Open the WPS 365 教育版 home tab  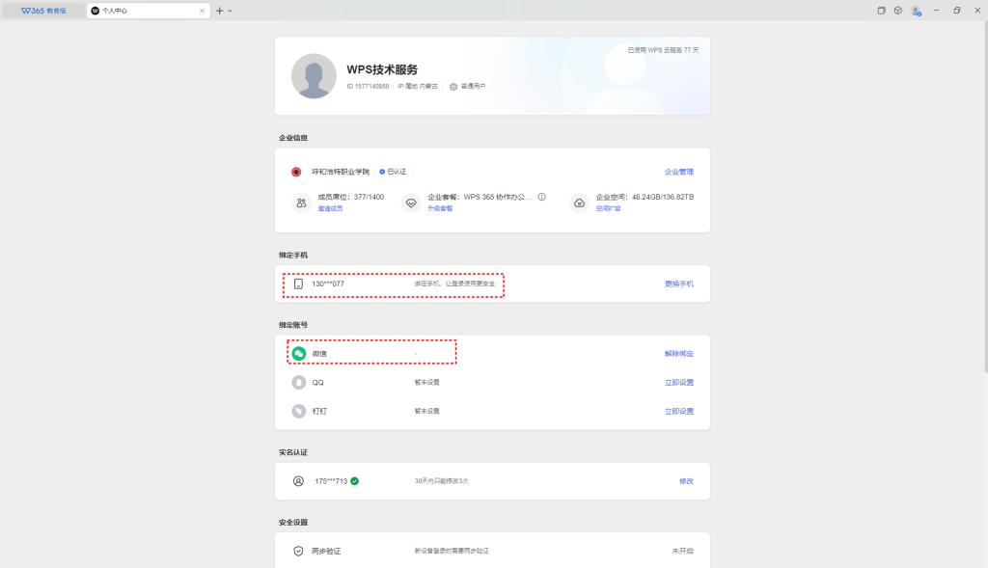(x=42, y=11)
